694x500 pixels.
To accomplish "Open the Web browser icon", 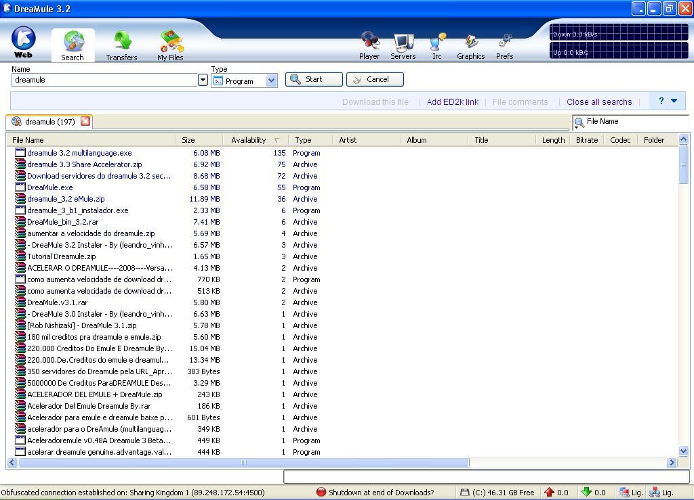I will pyautogui.click(x=23, y=43).
